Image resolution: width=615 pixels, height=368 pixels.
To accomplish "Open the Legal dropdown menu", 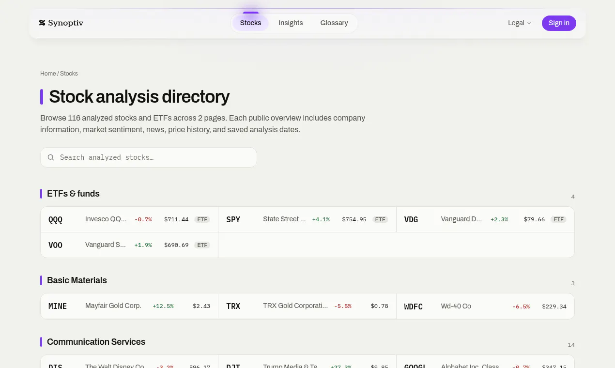I will coord(520,23).
